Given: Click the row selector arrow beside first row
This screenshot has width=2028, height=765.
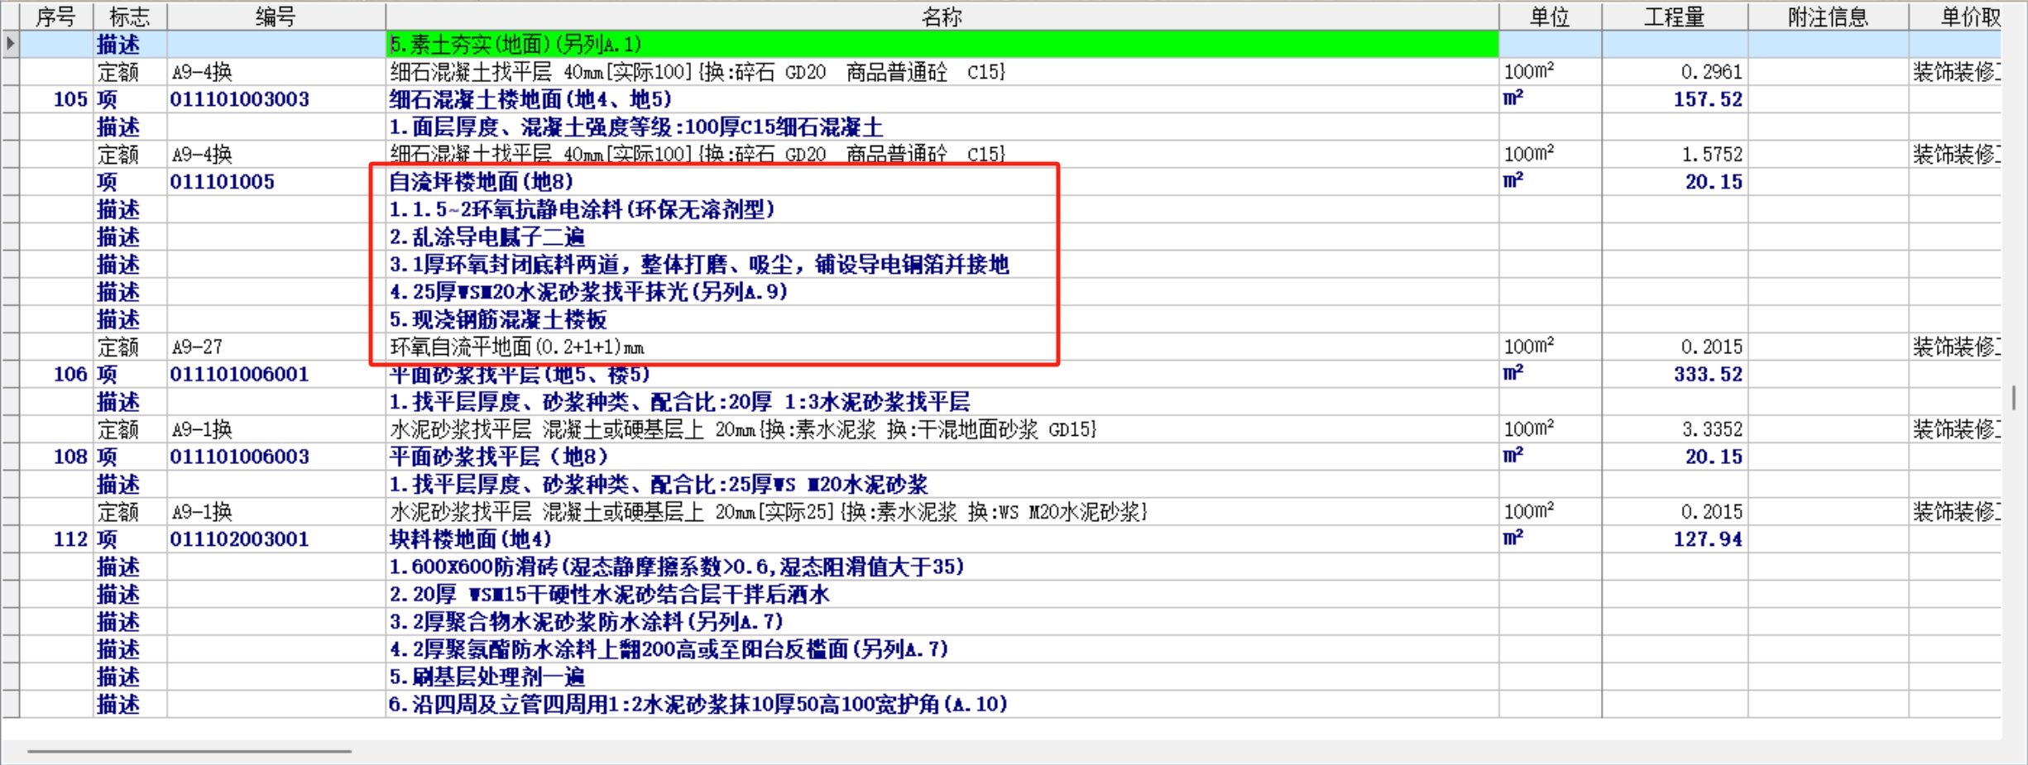Looking at the screenshot, I should pos(10,44).
